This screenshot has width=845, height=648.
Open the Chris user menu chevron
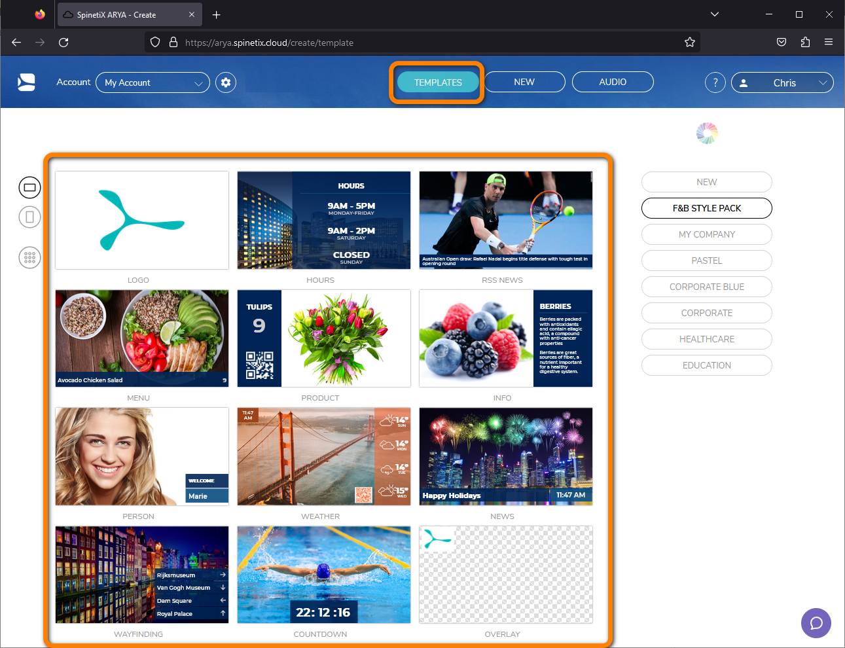823,82
